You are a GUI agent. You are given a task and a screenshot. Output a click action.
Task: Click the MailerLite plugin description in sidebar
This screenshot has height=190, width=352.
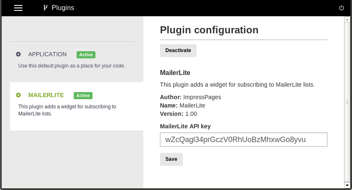click(x=67, y=110)
